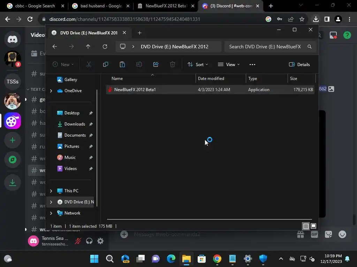Click the Rename icon in Explorer toolbar
The image size is (357, 267).
139,64
